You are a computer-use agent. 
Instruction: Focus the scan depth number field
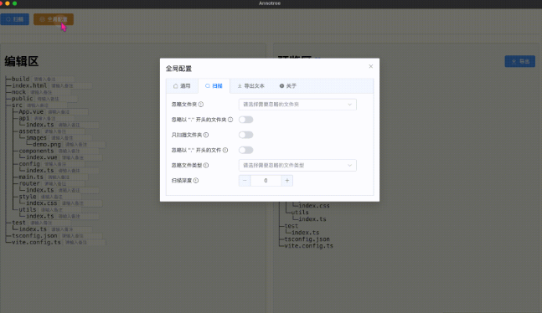click(266, 180)
